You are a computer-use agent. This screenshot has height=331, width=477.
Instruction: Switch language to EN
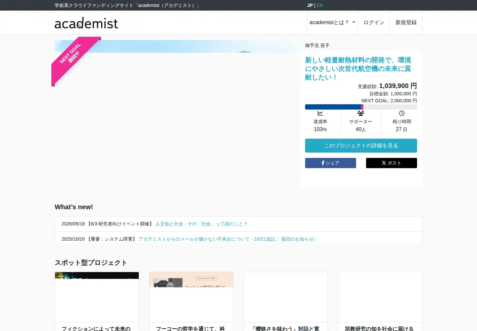320,5
